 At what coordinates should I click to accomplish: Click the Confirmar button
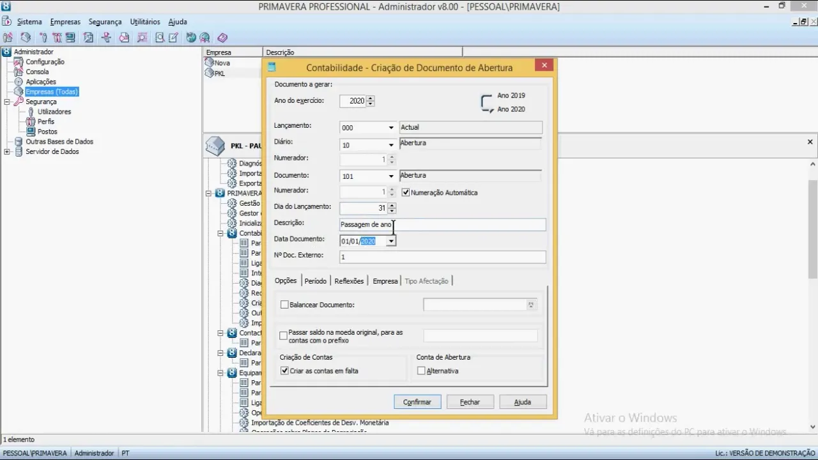pyautogui.click(x=417, y=402)
